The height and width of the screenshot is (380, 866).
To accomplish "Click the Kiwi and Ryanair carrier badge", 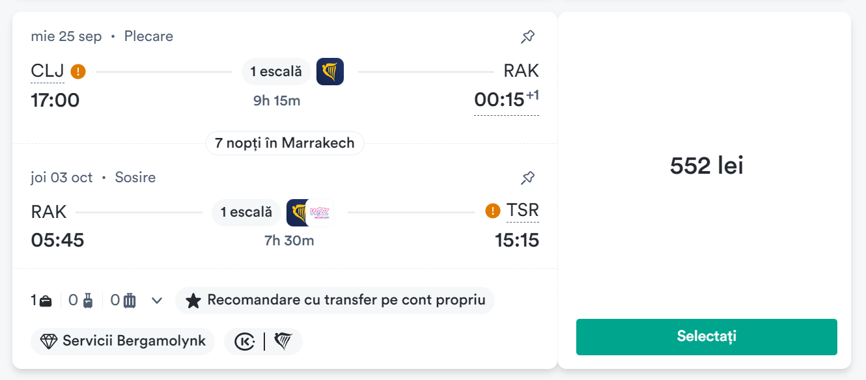I will (263, 341).
